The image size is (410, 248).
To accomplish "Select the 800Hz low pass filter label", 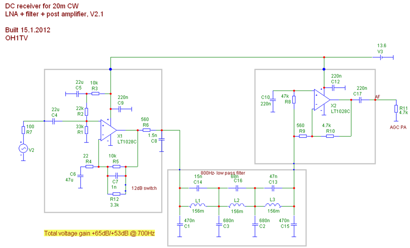I will (223, 173).
